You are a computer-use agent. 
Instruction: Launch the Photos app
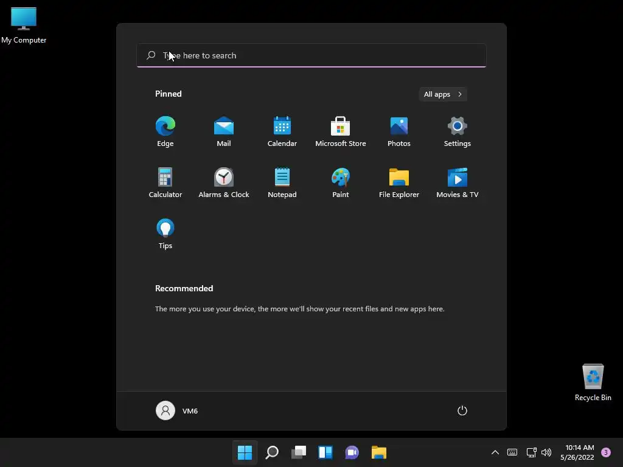(x=399, y=132)
